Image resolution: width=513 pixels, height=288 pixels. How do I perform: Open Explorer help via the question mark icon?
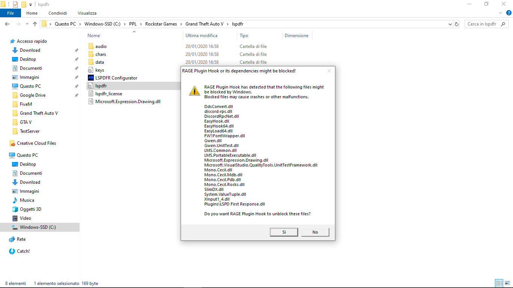pyautogui.click(x=509, y=13)
